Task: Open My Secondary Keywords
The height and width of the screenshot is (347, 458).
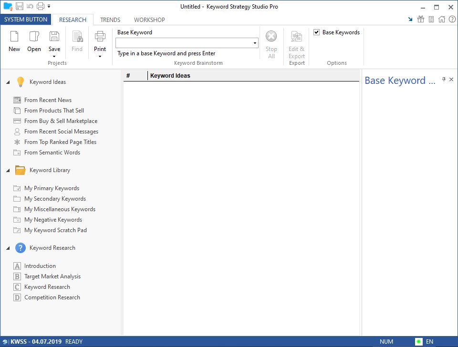Action: pos(55,199)
